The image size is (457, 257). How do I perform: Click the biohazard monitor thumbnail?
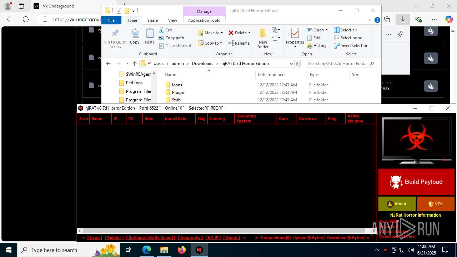tap(416, 140)
